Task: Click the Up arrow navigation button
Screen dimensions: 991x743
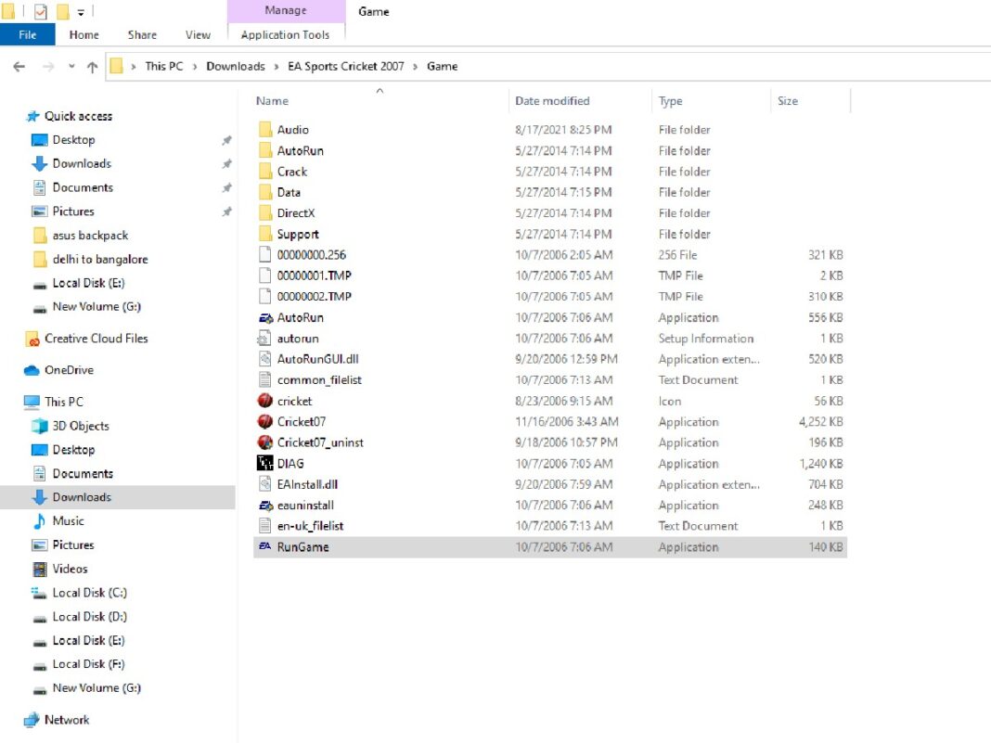Action: click(92, 67)
